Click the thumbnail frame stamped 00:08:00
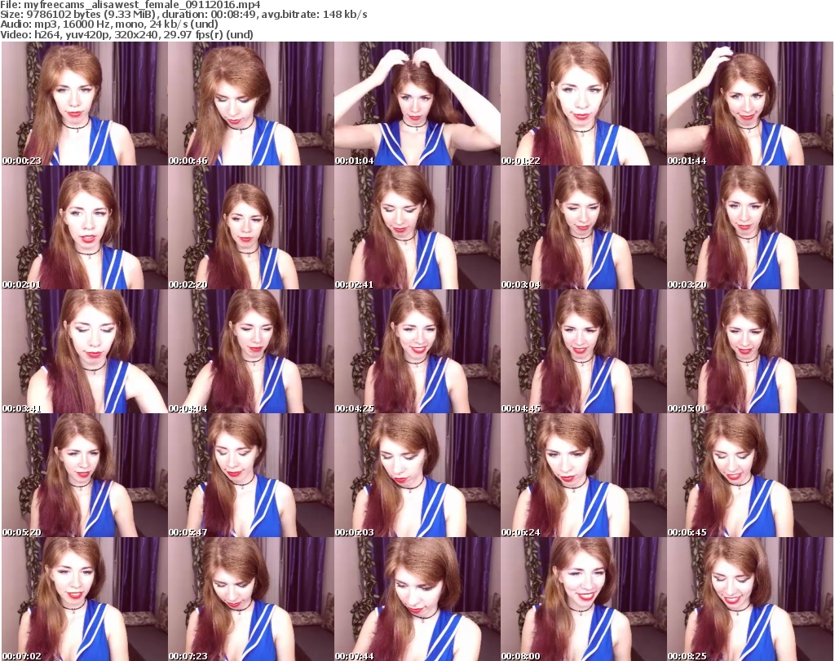Screen dimensions: 835x661 [x=583, y=599]
